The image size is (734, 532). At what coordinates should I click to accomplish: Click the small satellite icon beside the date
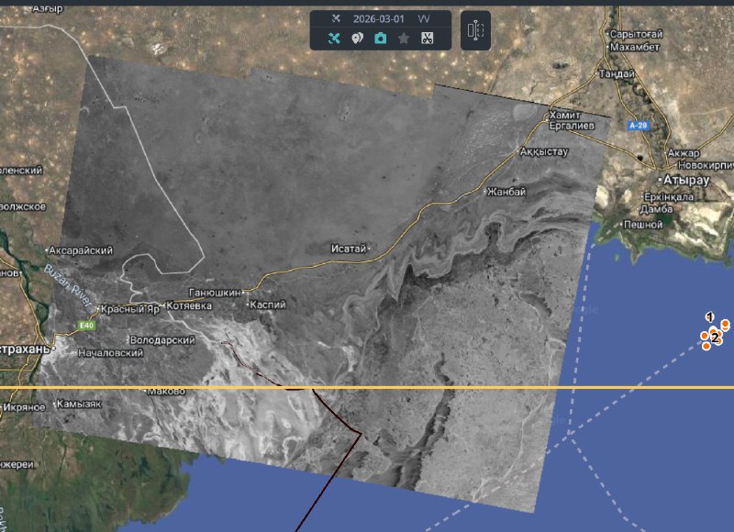tap(335, 18)
